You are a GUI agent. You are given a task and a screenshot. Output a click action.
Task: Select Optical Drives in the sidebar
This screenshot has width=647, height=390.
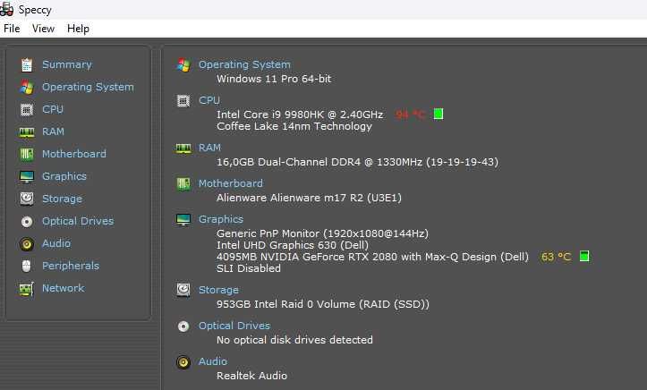click(78, 221)
